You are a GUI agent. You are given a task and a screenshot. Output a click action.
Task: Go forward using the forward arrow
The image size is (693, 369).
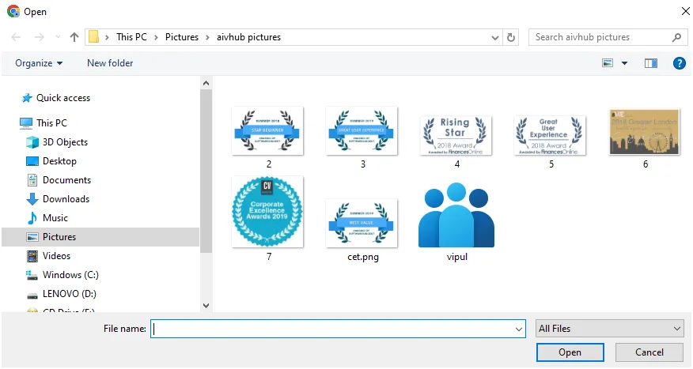(x=40, y=37)
